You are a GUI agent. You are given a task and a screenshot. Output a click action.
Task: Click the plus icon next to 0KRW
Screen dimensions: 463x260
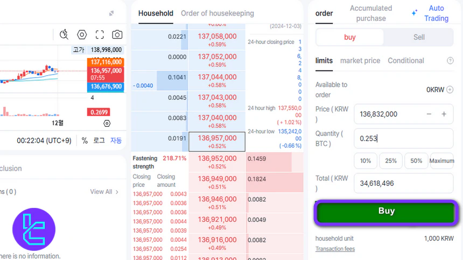pos(450,90)
